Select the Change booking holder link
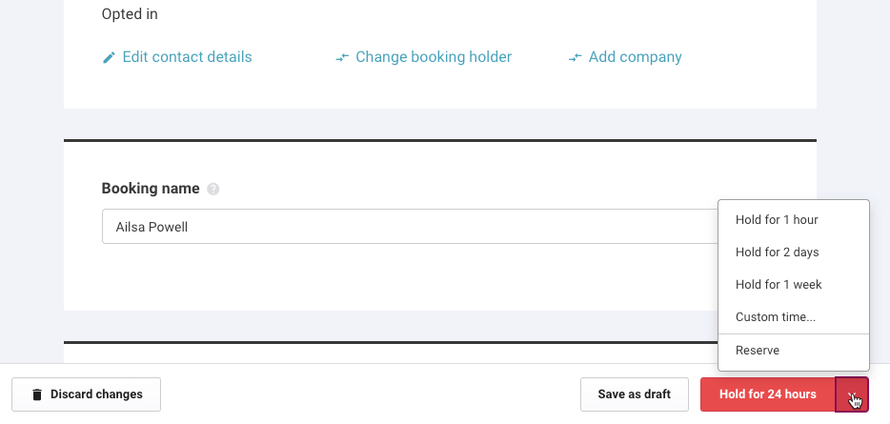The height and width of the screenshot is (424, 890). click(433, 57)
